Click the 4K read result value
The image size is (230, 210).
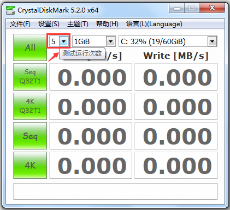tap(91, 165)
